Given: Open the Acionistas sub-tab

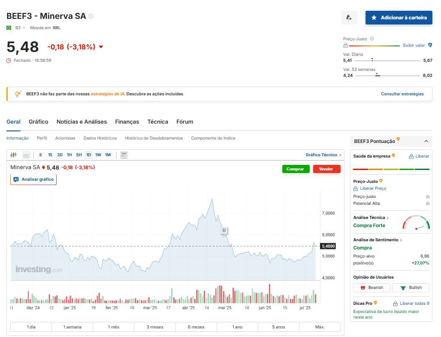Looking at the screenshot, I should point(65,138).
